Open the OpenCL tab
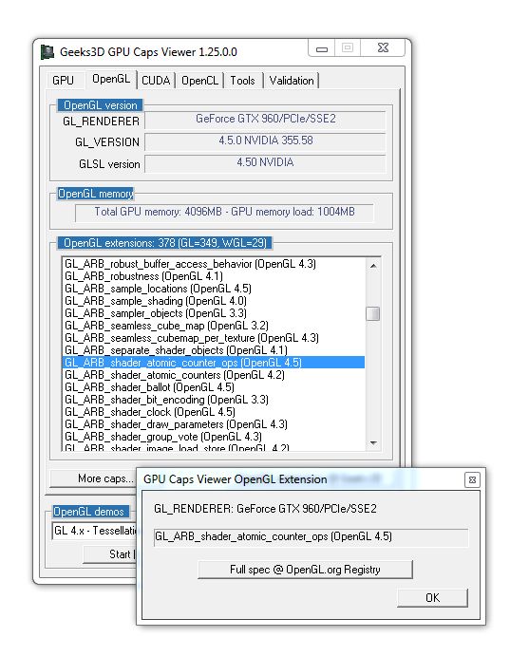Viewport: 510px width, 656px height. click(x=199, y=81)
